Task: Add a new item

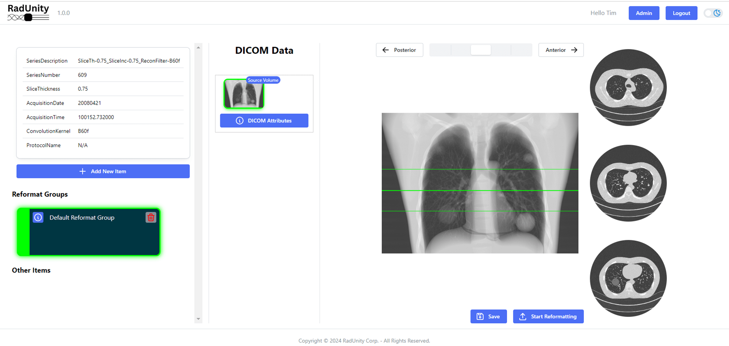Action: click(x=103, y=171)
